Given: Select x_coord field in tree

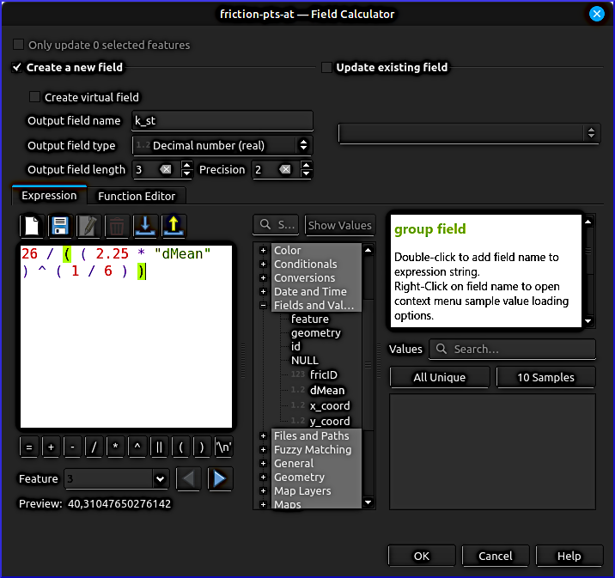Looking at the screenshot, I should (330, 405).
